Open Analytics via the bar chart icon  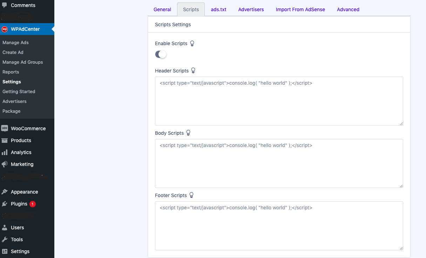pyautogui.click(x=5, y=152)
